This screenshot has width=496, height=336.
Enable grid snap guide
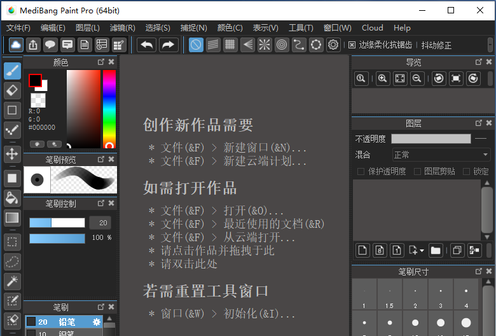230,45
